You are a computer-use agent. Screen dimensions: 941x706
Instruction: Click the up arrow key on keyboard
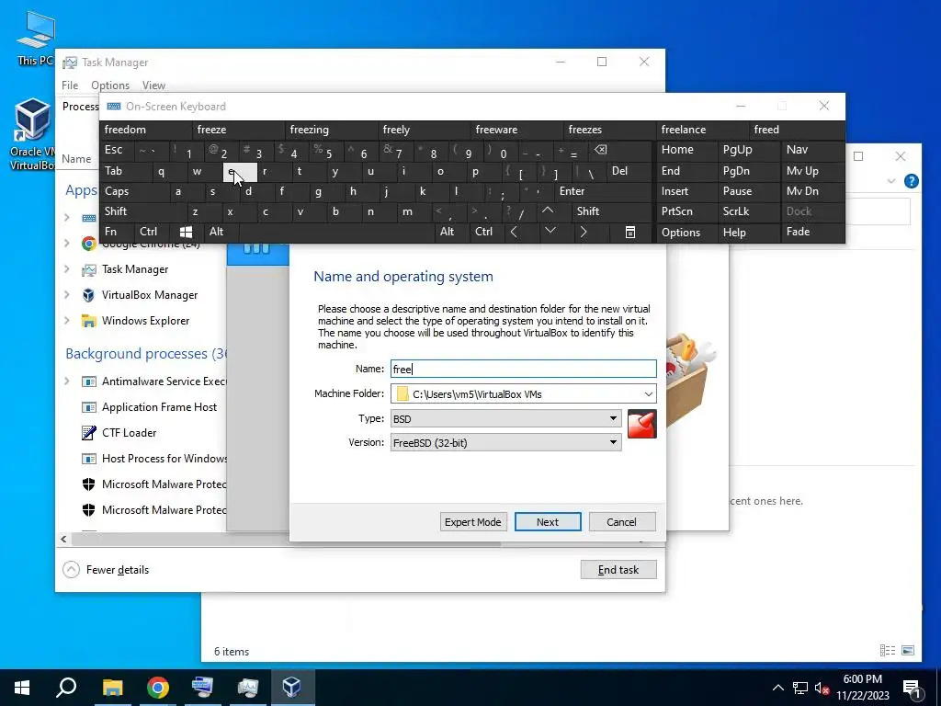click(x=548, y=211)
